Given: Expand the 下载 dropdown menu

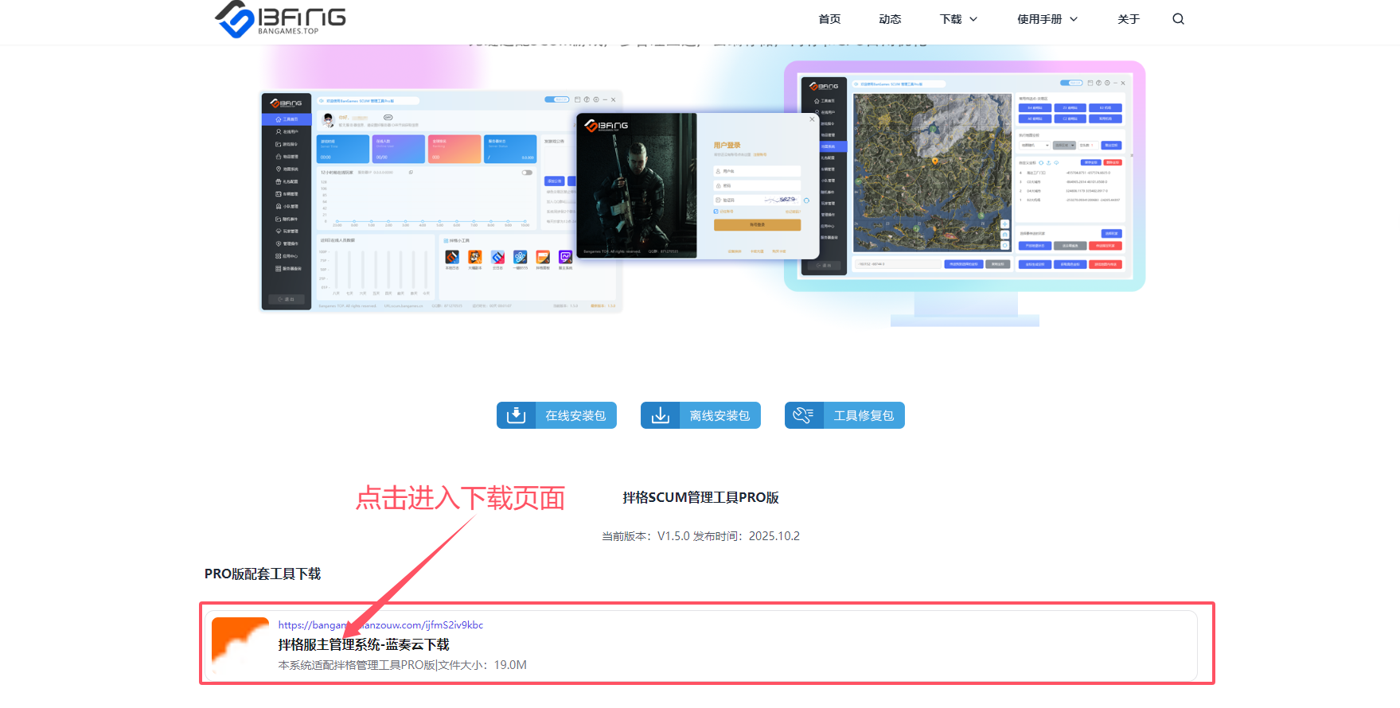Looking at the screenshot, I should click(958, 19).
